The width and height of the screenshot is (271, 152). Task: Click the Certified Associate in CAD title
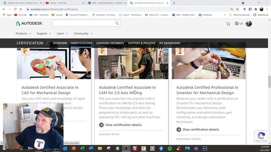[50, 90]
